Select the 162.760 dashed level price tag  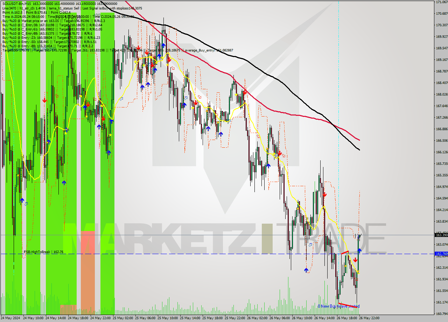pos(441,253)
